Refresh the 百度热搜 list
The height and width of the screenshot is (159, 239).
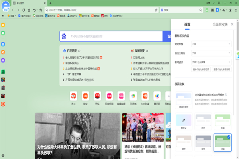pyautogui.click(x=80, y=51)
